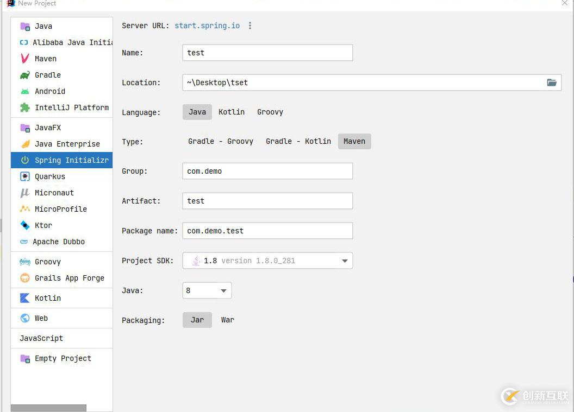Select Quarkus label in the sidebar list
The width and height of the screenshot is (574, 412).
click(x=50, y=176)
